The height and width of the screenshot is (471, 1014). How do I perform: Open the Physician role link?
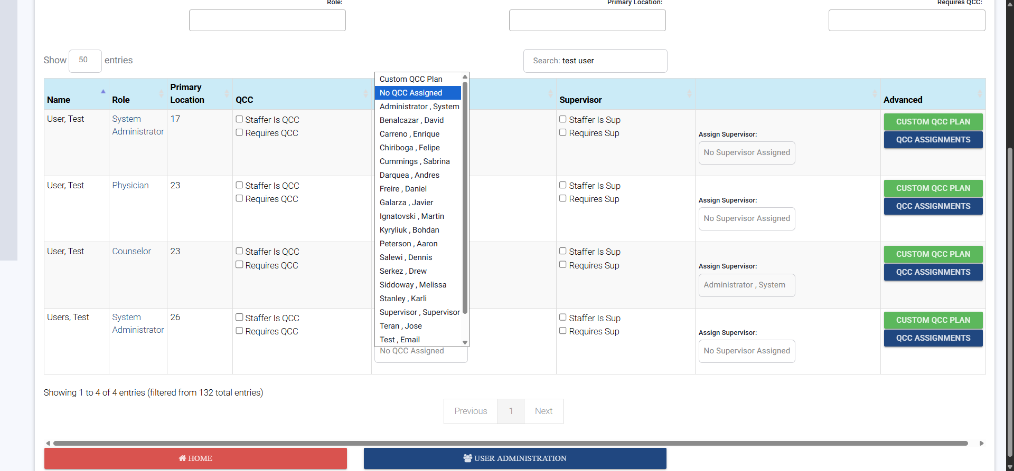coord(130,186)
